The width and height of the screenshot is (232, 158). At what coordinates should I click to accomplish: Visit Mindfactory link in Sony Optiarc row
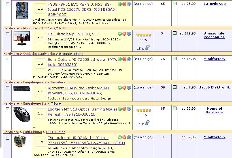(214, 59)
